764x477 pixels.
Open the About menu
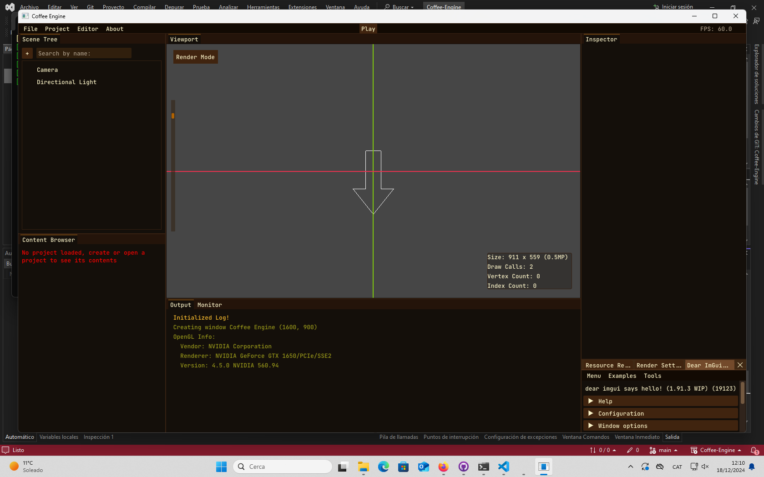(x=115, y=29)
